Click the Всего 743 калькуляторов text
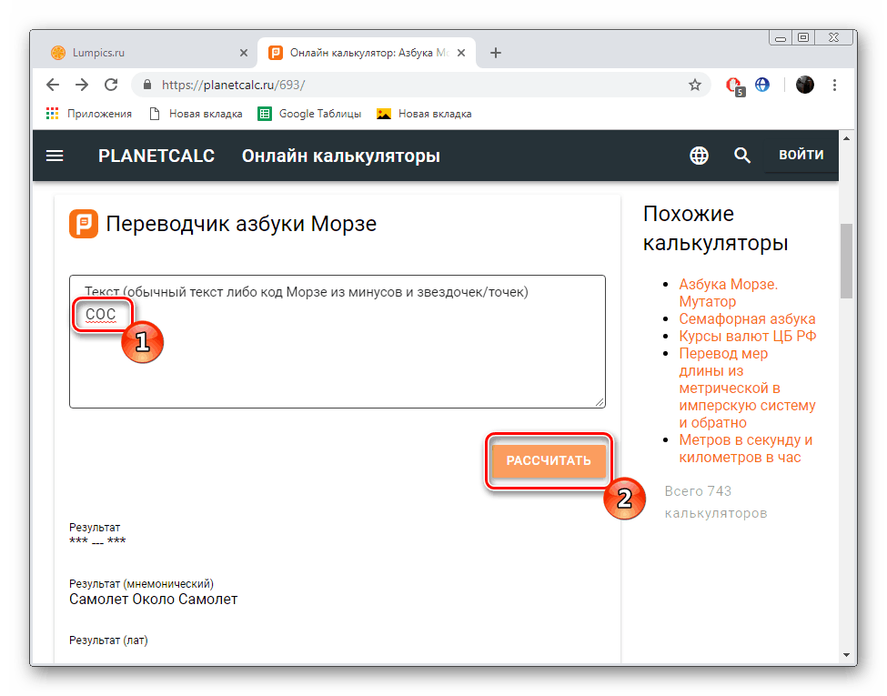Viewport: 887px width, 696px height. (x=716, y=502)
